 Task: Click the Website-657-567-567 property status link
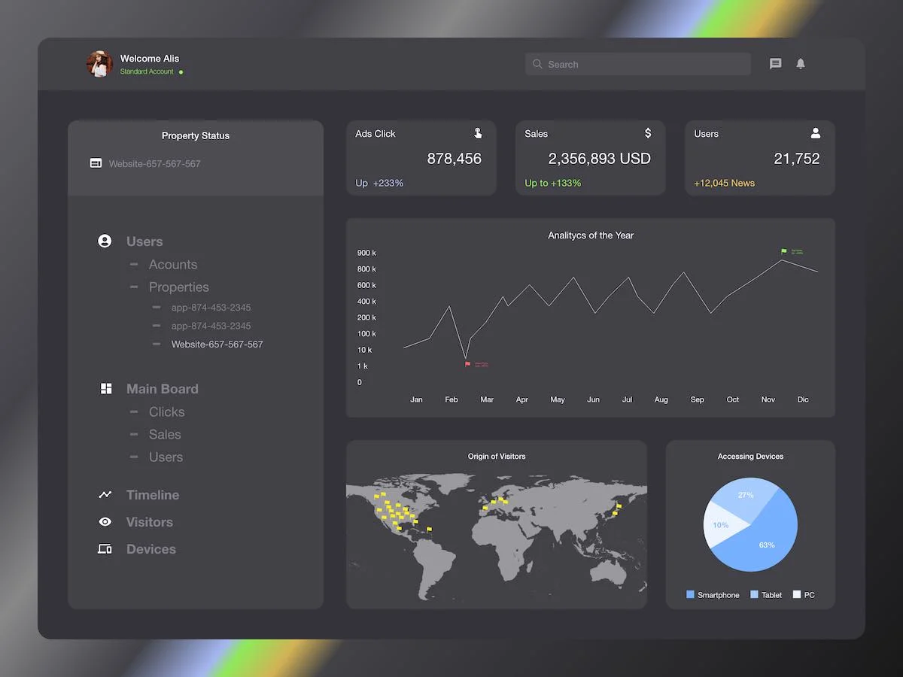pos(154,164)
